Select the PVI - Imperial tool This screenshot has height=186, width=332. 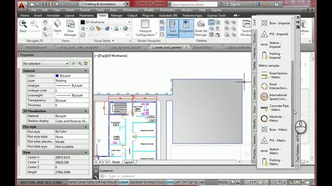coord(274,34)
